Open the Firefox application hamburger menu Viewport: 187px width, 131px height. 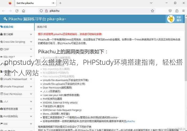184,11
